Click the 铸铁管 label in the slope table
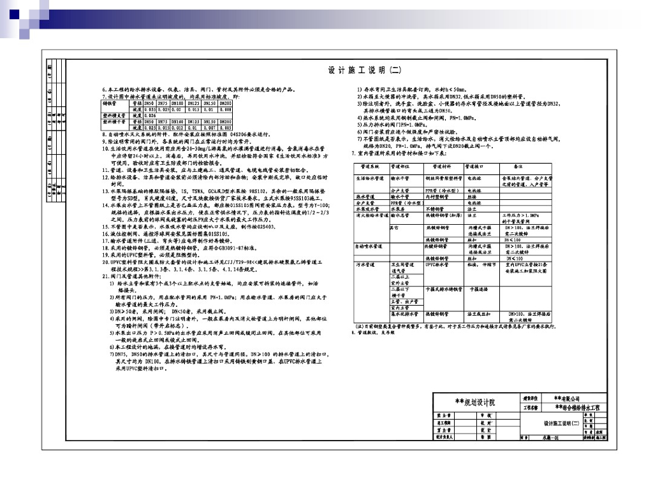This screenshot has width=653, height=489. [110, 103]
